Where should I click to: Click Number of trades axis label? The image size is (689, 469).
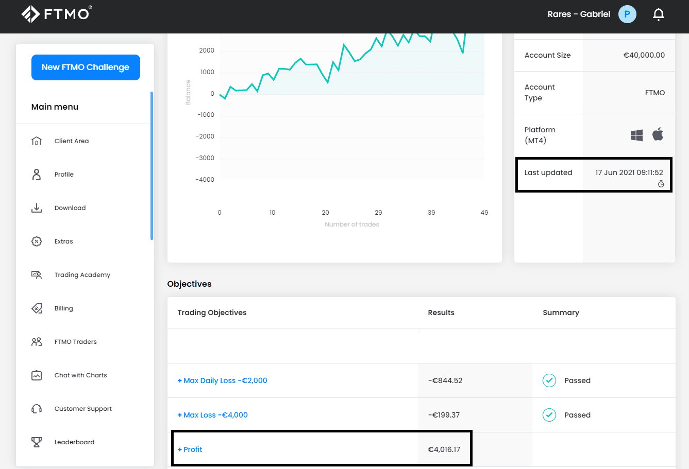point(352,224)
